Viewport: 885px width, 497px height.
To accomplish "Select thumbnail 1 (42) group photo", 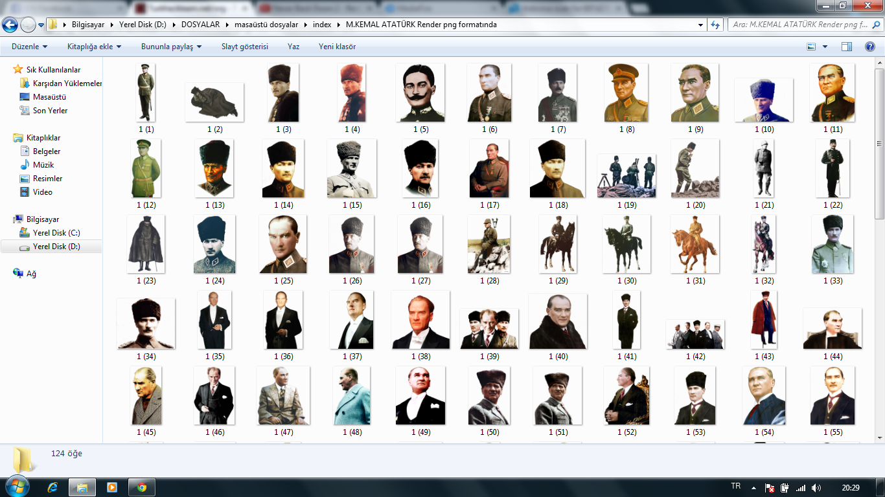I will (x=695, y=334).
